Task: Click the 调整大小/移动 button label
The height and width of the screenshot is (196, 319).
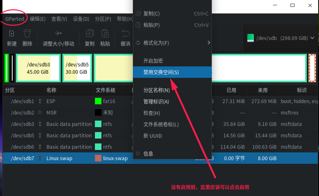Action: tap(59, 44)
